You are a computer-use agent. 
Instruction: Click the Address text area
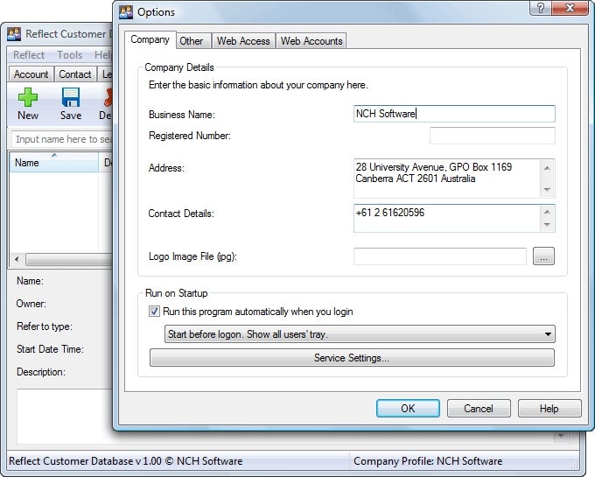[x=446, y=179]
